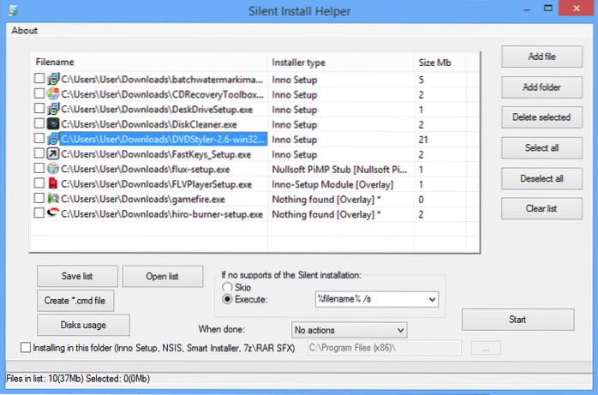
Task: Open the About menu
Action: coord(24,31)
